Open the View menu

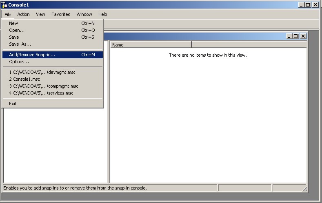(40, 14)
